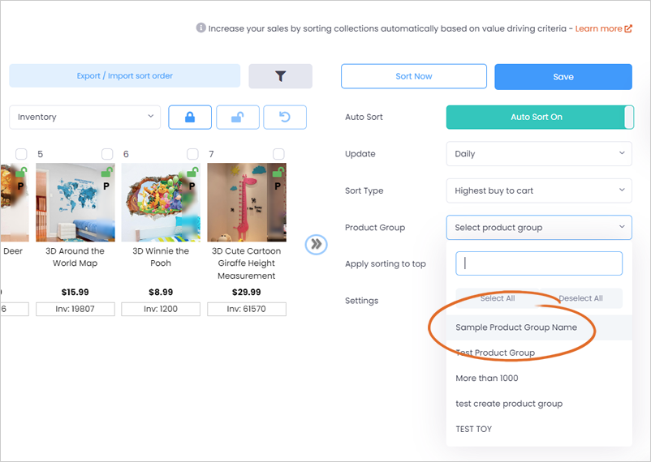Expand the Sort Type dropdown
The width and height of the screenshot is (651, 462).
coord(539,190)
